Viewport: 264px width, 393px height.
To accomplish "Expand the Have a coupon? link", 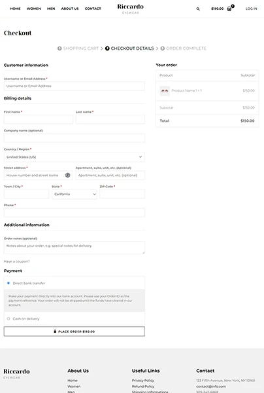I will 17,261.
